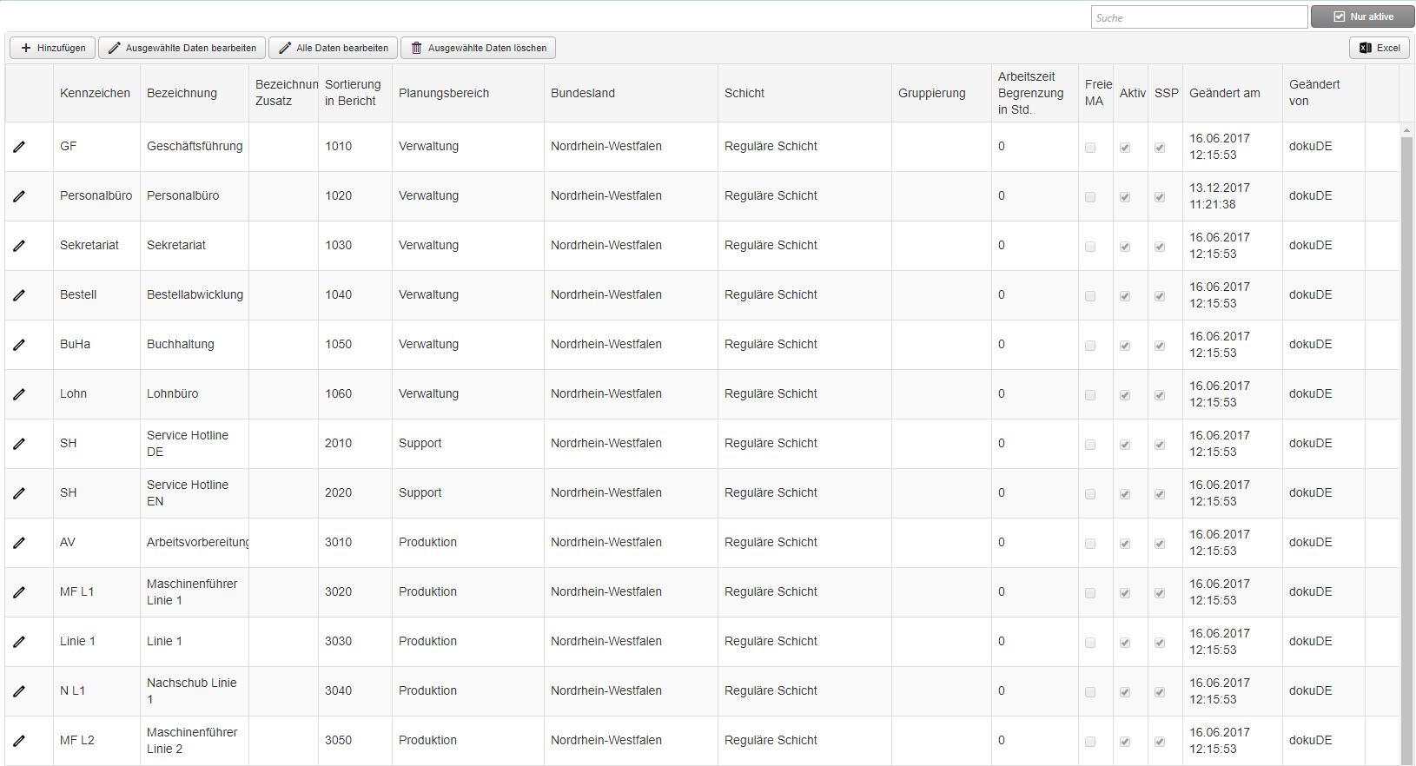Focus the Suche search field
The height and width of the screenshot is (766, 1416).
click(x=1199, y=17)
